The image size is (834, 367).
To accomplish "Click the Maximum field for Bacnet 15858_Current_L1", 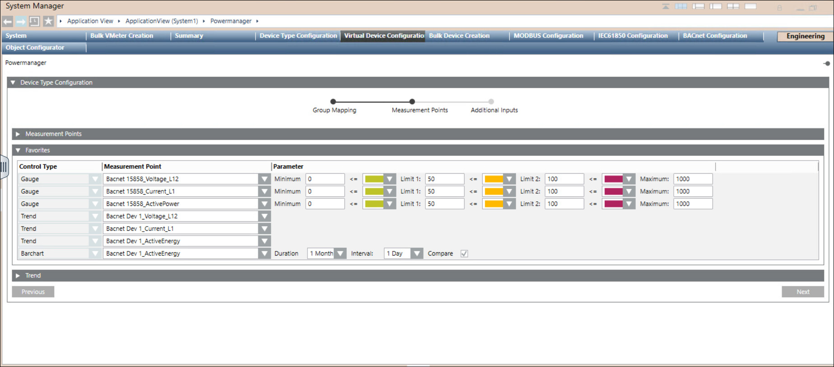I will pyautogui.click(x=693, y=191).
